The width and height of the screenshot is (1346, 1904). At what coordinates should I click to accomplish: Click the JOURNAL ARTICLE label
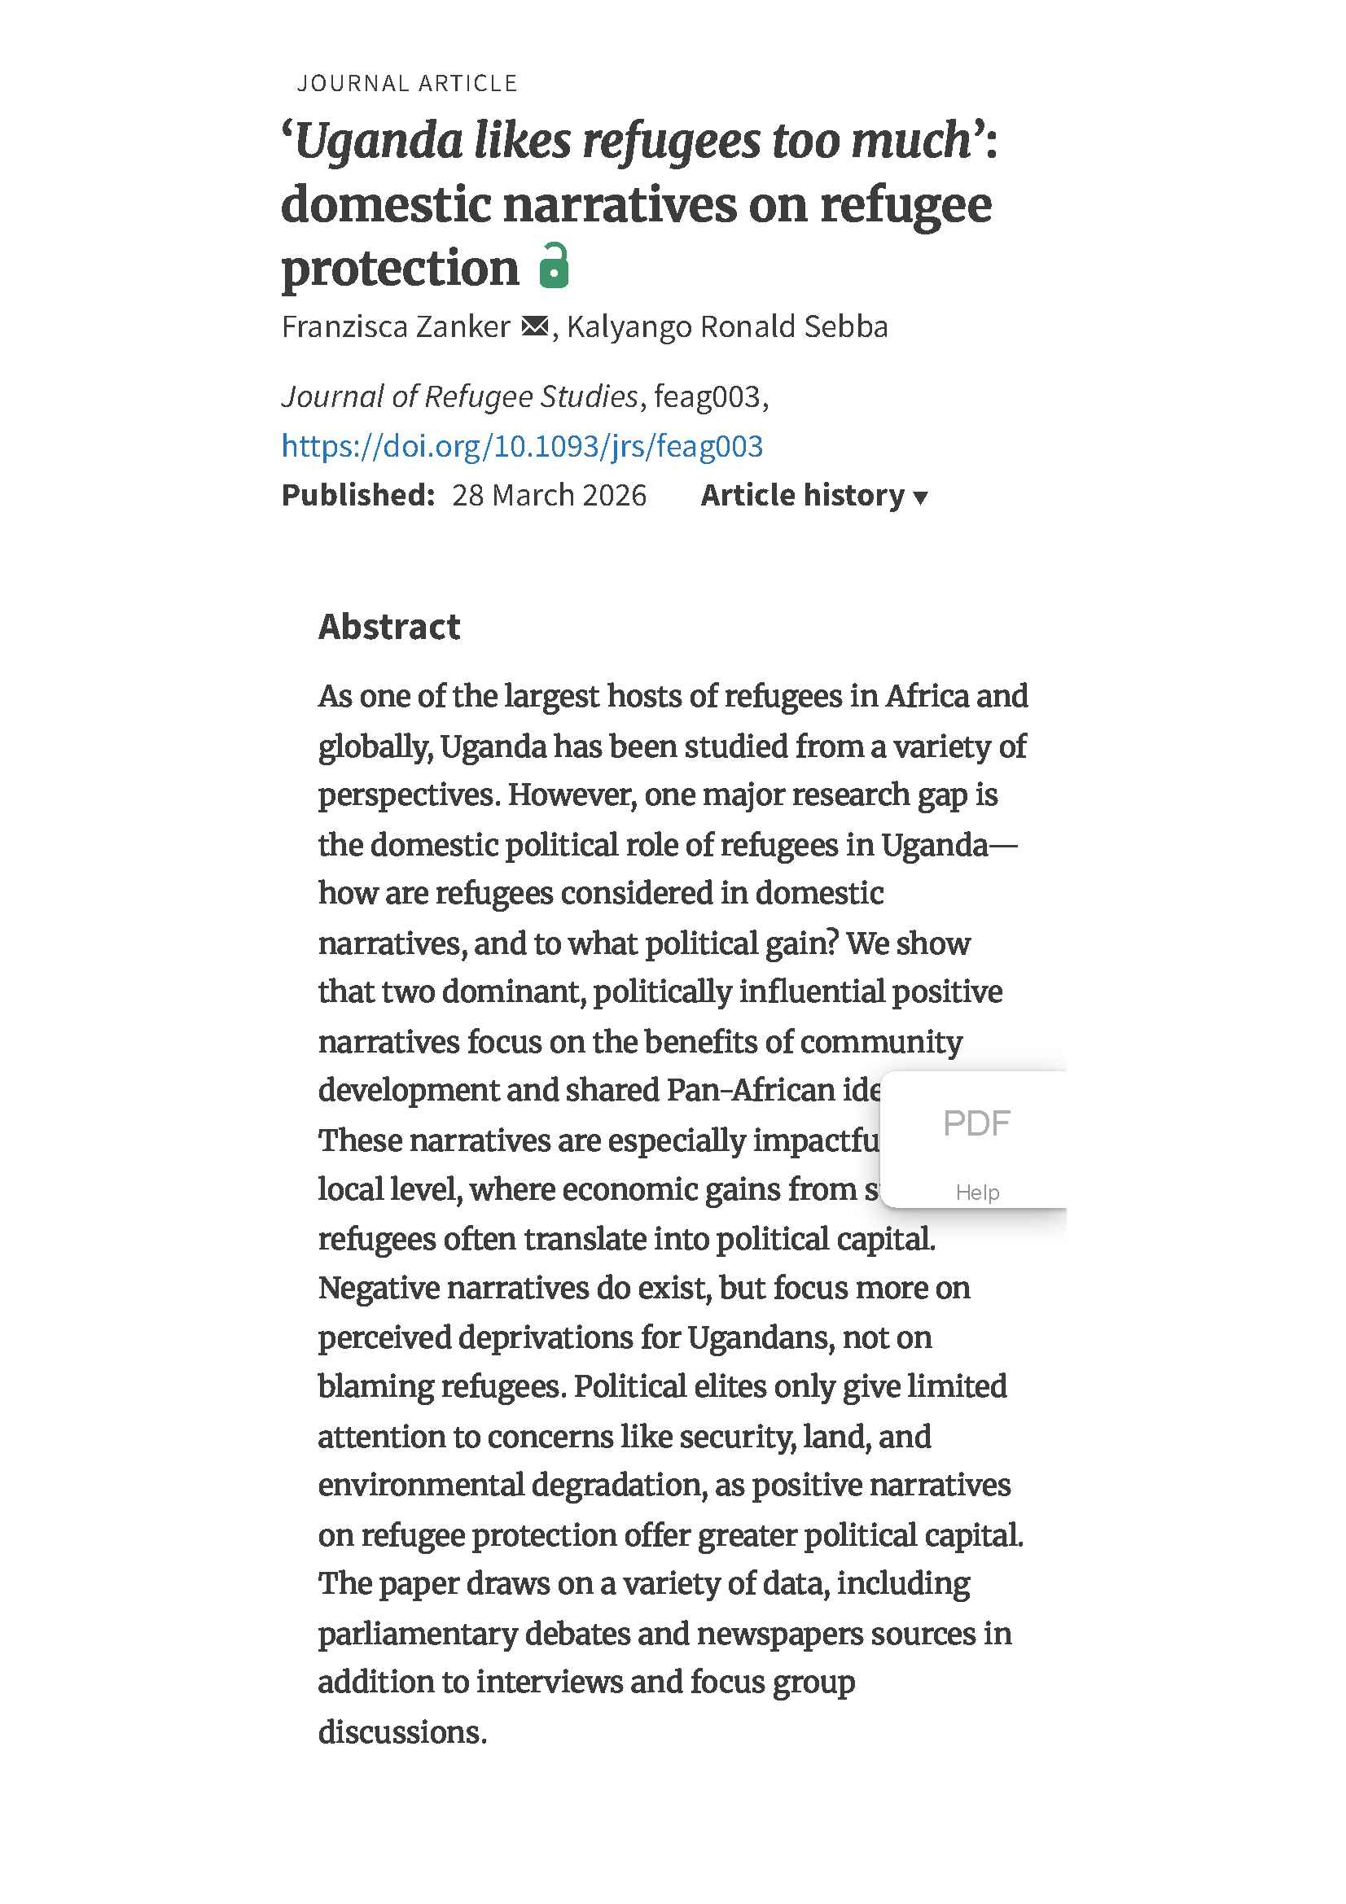pos(407,84)
